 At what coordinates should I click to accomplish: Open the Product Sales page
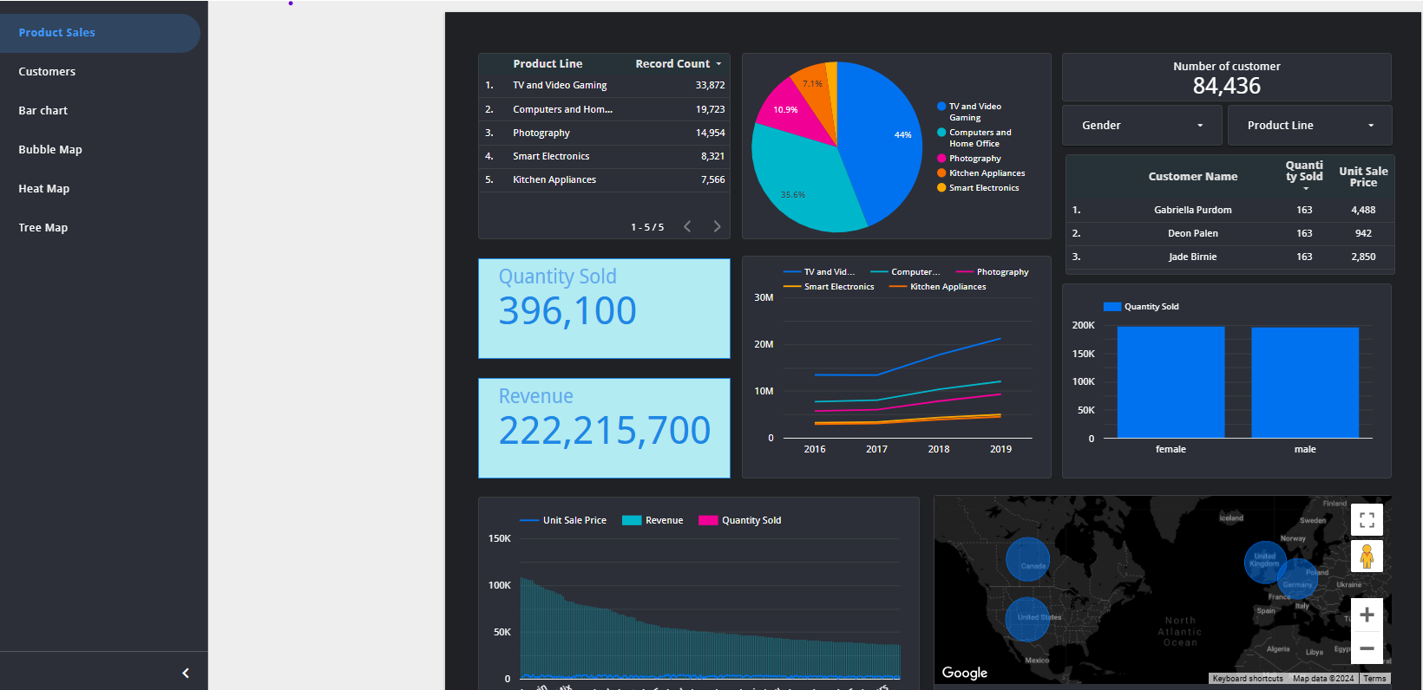point(100,33)
